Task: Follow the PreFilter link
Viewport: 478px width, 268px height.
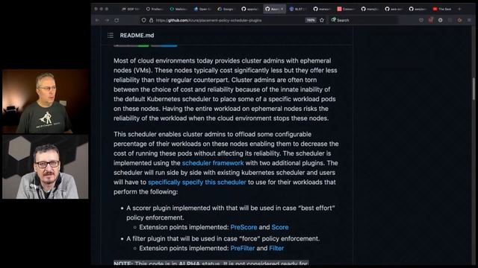Action: tap(242, 248)
